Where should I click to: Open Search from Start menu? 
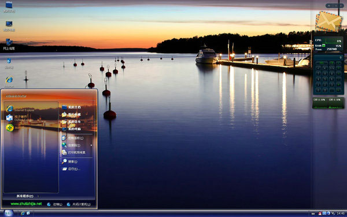click(x=69, y=161)
